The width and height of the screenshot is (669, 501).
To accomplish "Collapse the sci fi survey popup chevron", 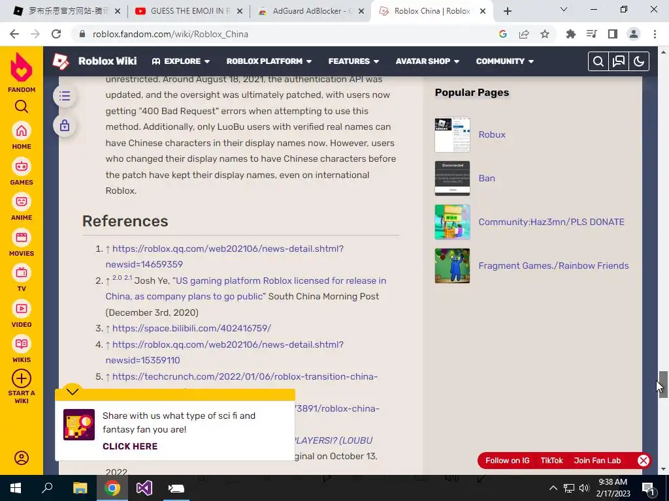I will (x=73, y=391).
